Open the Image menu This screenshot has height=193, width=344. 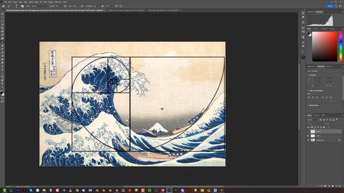pos(15,2)
